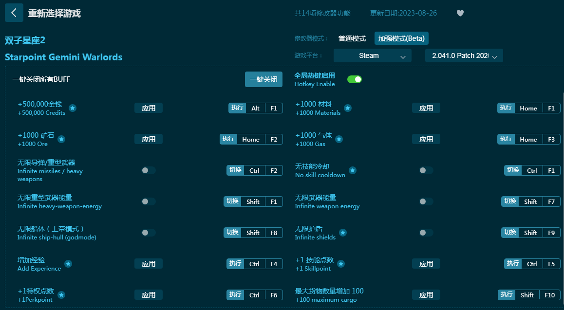Select the 普通模式 mode tab
The width and height of the screenshot is (564, 310).
coord(352,38)
